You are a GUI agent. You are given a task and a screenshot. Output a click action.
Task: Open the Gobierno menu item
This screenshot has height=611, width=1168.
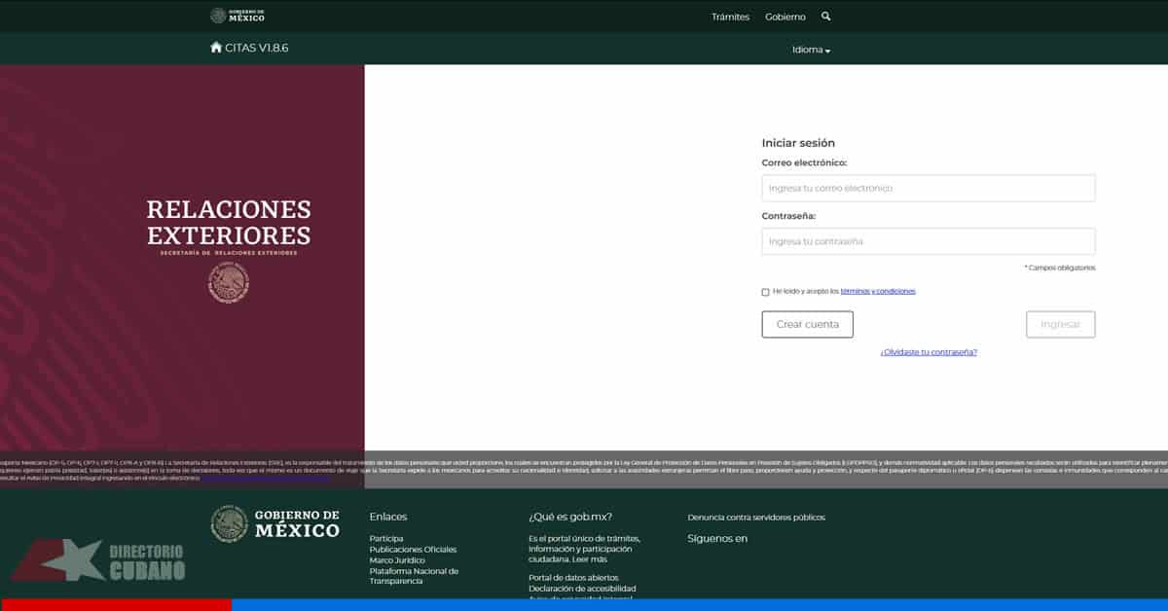(x=785, y=17)
